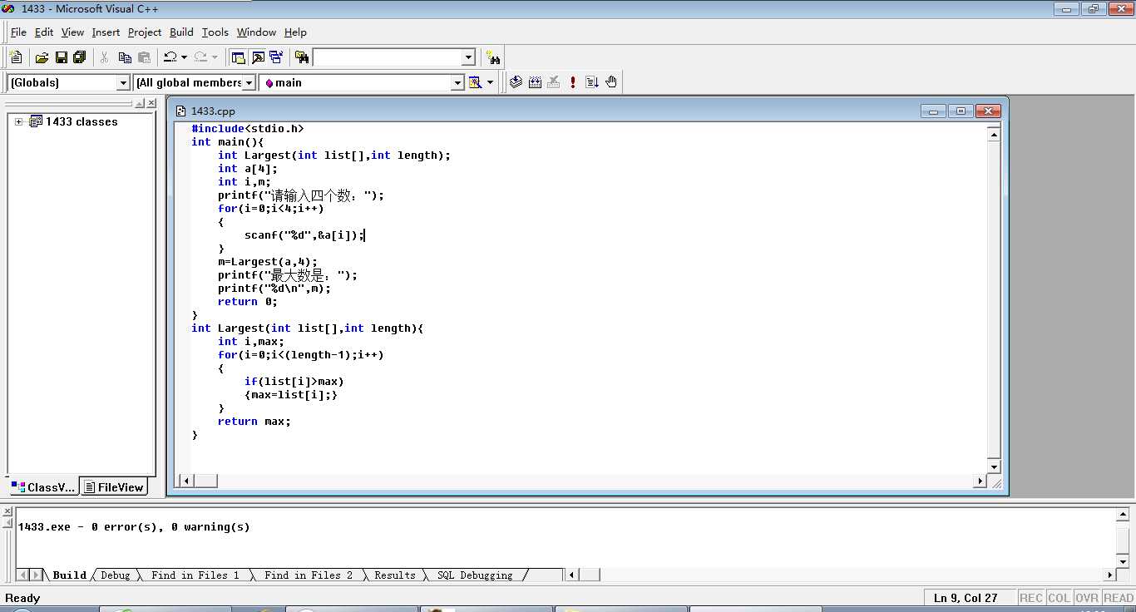Click the output pane scroll-right arrow
Image resolution: width=1136 pixels, height=612 pixels.
1109,575
